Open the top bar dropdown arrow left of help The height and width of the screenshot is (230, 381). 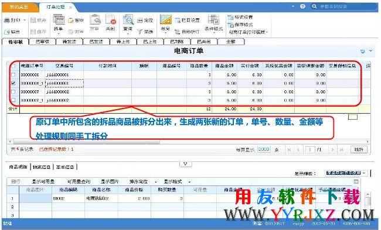click(293, 6)
